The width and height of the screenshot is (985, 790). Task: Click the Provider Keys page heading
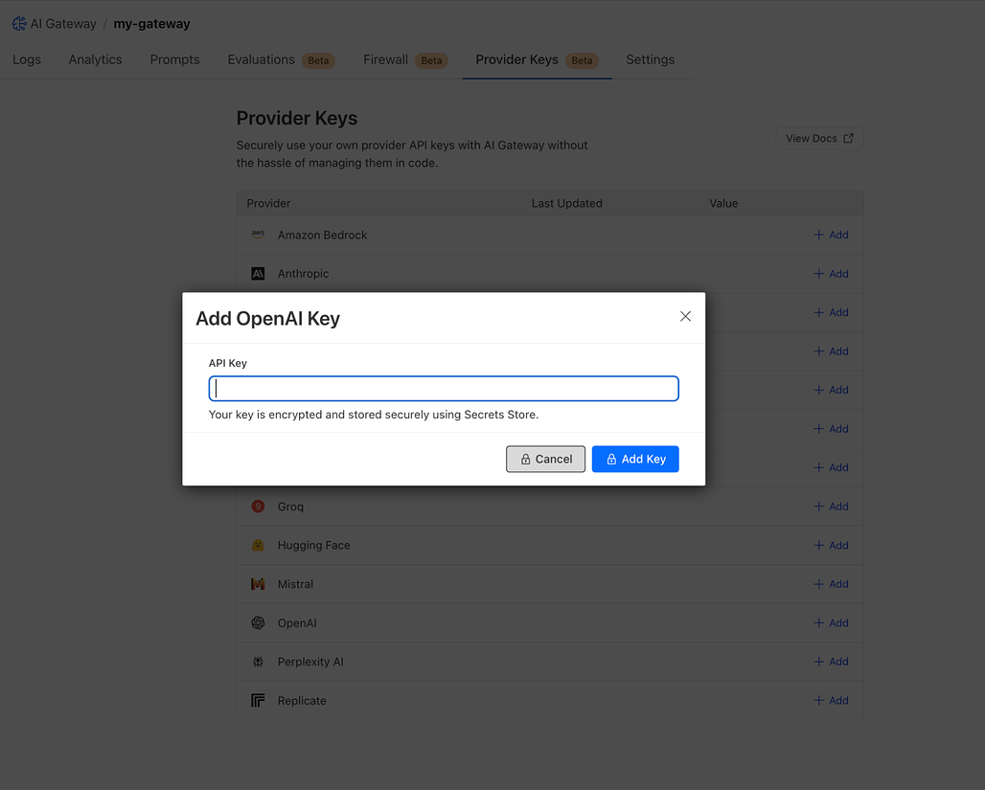point(296,118)
